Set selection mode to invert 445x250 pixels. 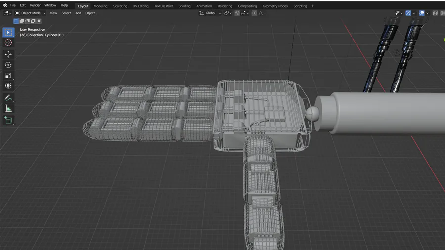coord(33,21)
